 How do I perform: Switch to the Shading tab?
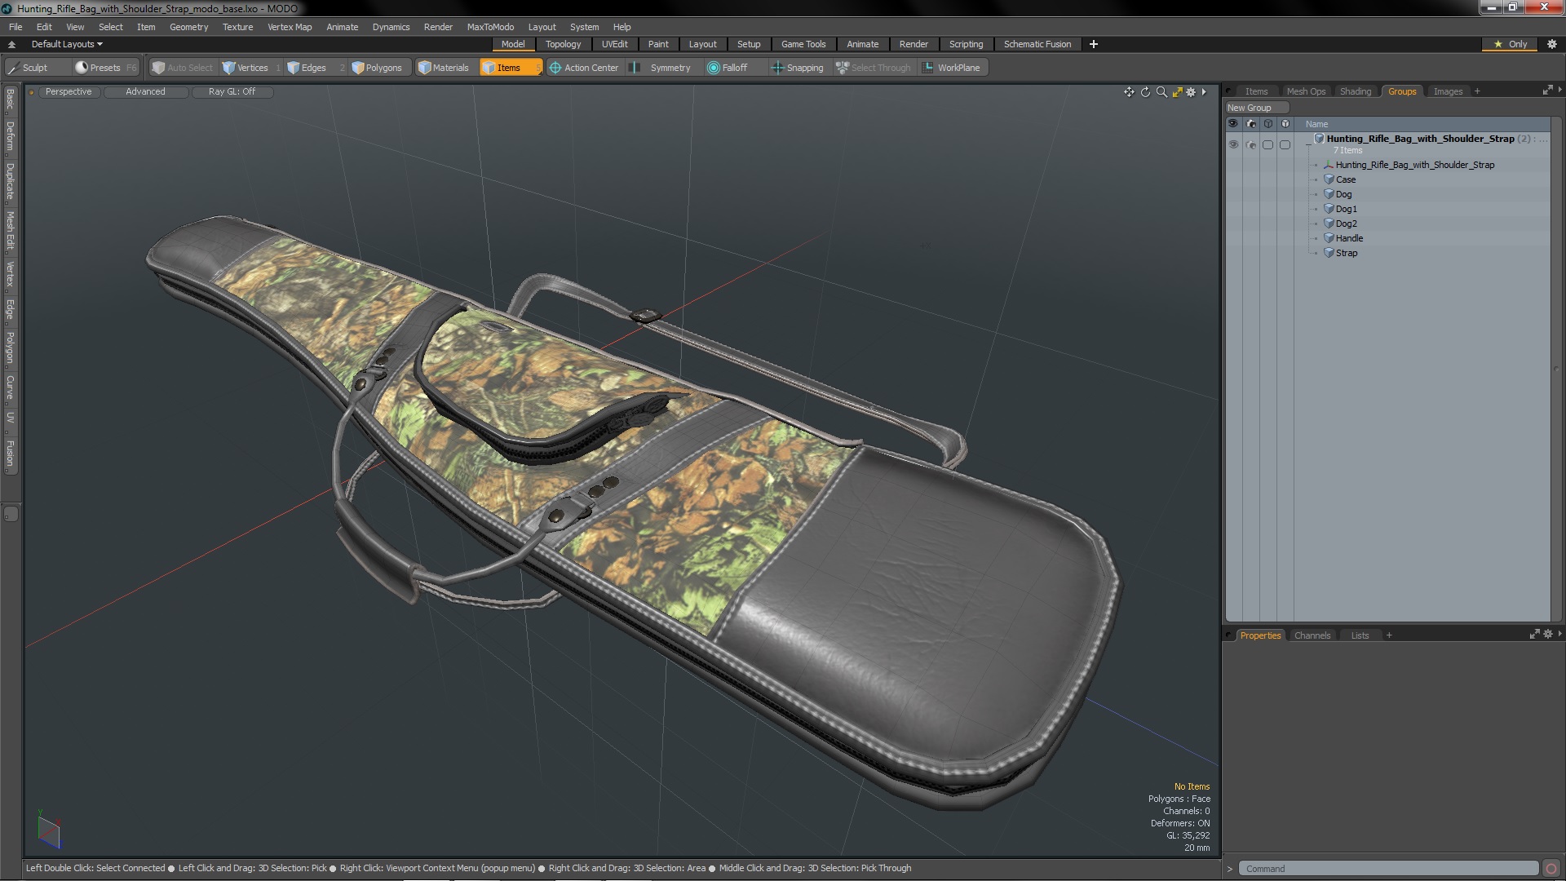tap(1355, 91)
